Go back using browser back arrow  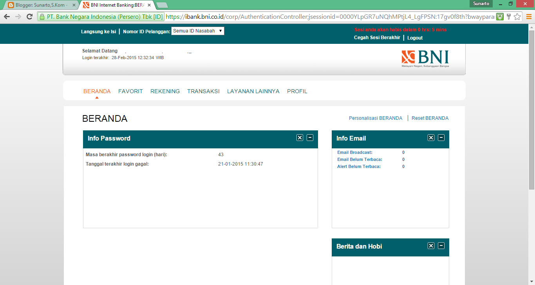7,16
